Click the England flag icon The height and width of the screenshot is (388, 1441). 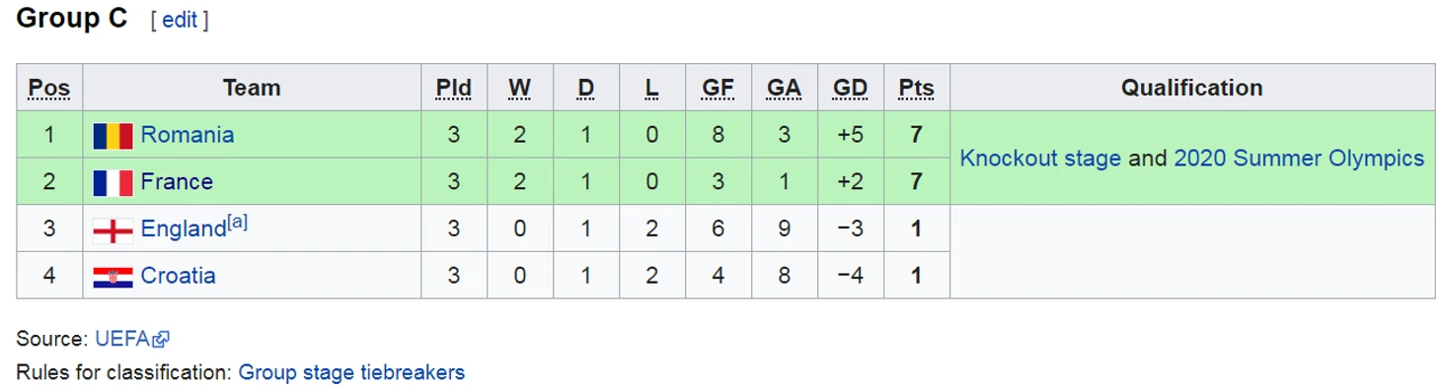click(113, 230)
